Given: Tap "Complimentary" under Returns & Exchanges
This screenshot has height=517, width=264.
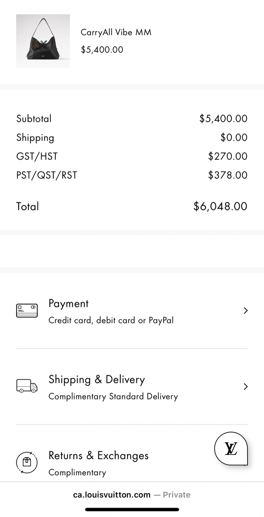Looking at the screenshot, I should (x=77, y=472).
